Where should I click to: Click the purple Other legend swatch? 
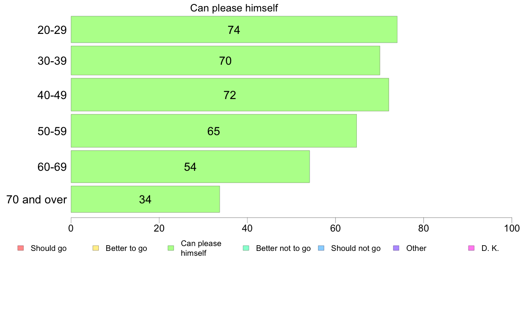pos(397,248)
